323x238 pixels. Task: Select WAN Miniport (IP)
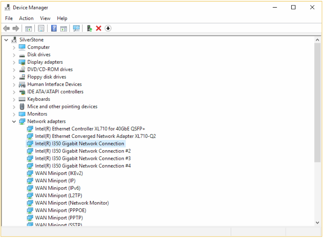(55, 181)
